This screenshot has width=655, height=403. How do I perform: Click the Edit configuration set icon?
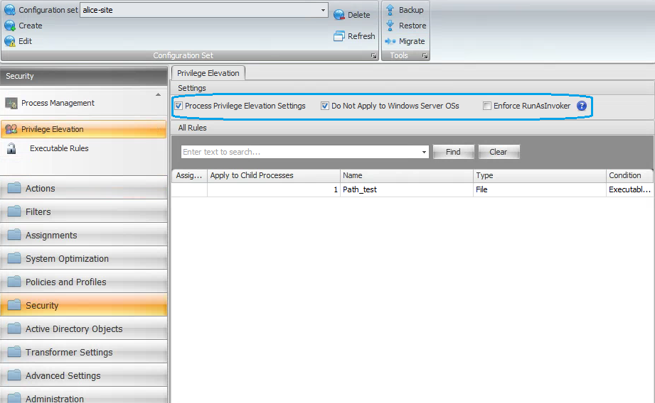coord(10,41)
